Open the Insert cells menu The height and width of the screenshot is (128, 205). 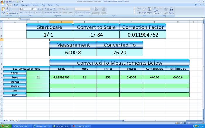pyautogui.click(x=139, y=11)
